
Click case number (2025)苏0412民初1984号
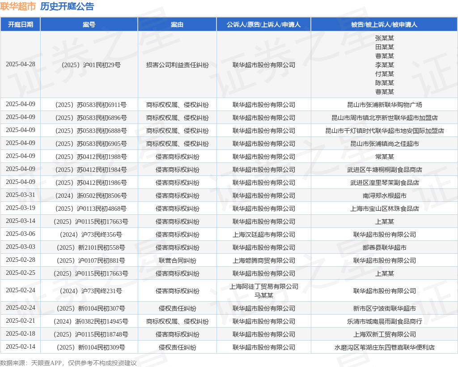[x=90, y=170]
